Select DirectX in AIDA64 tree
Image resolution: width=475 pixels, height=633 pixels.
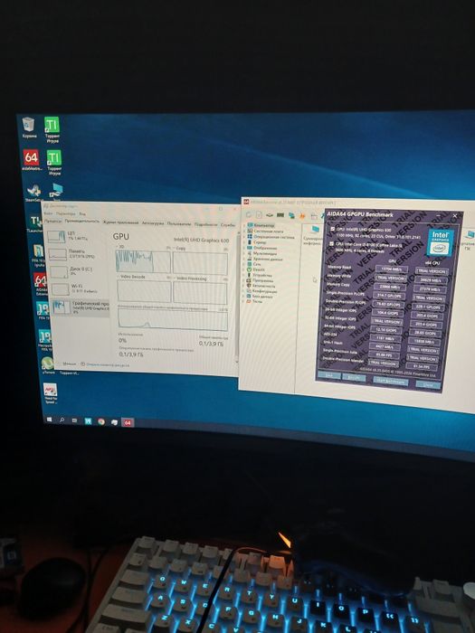click(259, 269)
